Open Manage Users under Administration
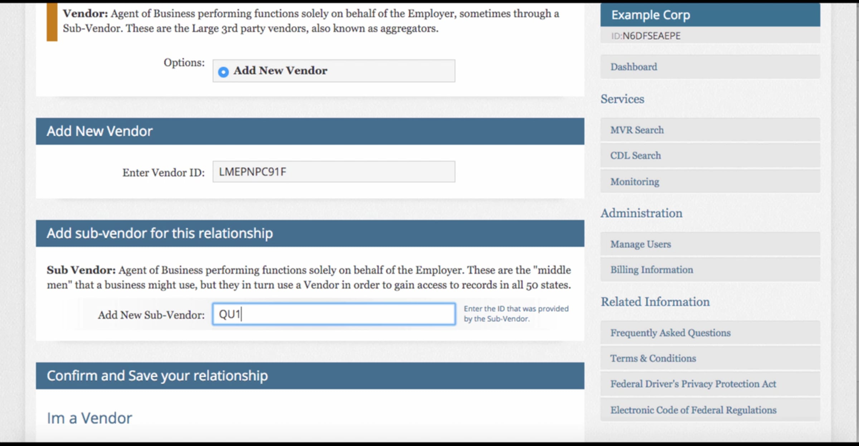 [x=641, y=244]
